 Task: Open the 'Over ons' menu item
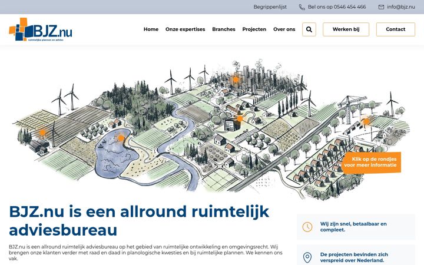(x=284, y=29)
